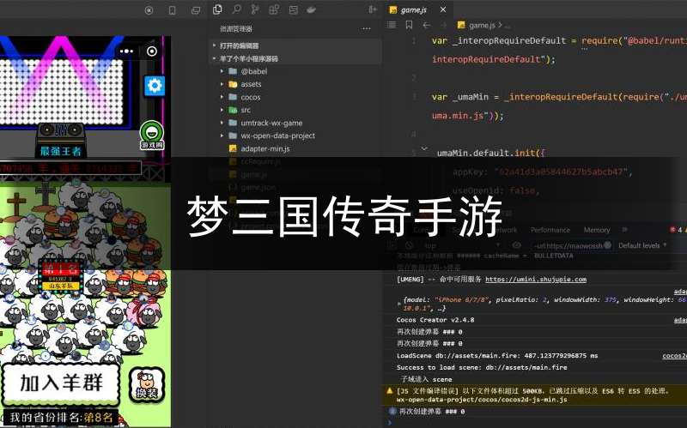Image resolution: width=687 pixels, height=428 pixels.
Task: Click the back arrow in editor breadcrumb bar
Action: pyautogui.click(x=426, y=25)
